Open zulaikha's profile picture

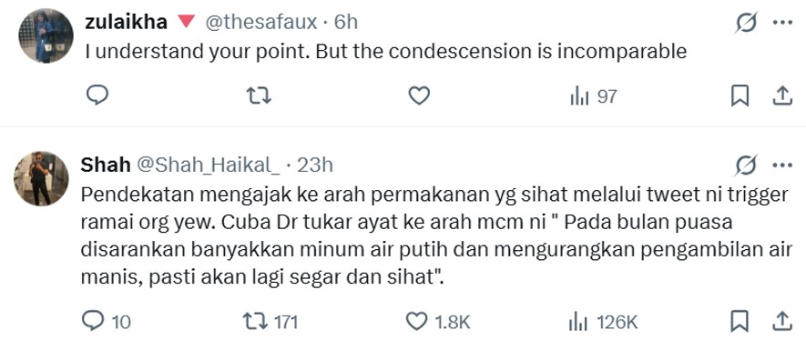(x=46, y=36)
